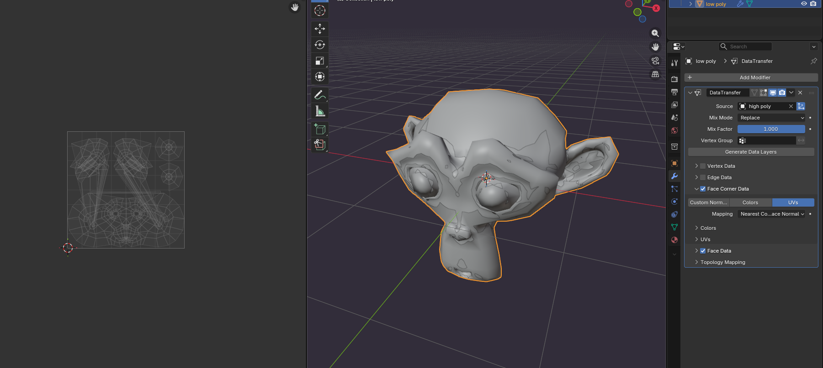Enable the Edge Data checkbox
This screenshot has width=823, height=368.
click(x=703, y=177)
